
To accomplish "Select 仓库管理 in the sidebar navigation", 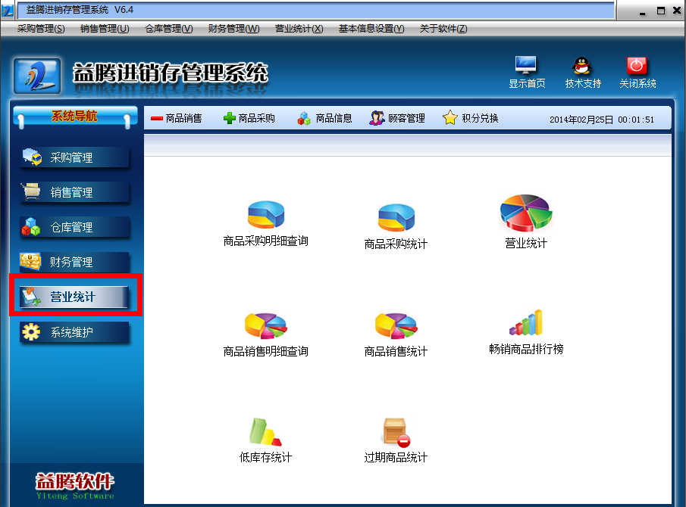I will pos(71,227).
